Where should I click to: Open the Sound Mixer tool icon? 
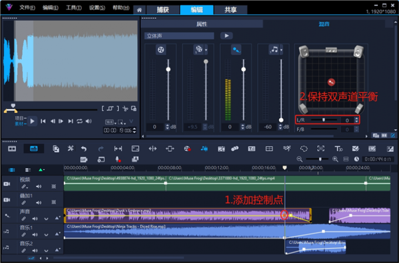click(204, 149)
